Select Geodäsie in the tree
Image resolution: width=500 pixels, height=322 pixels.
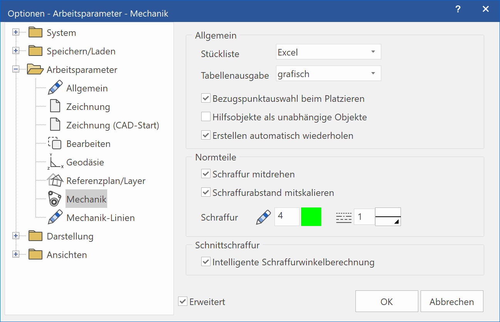click(85, 162)
